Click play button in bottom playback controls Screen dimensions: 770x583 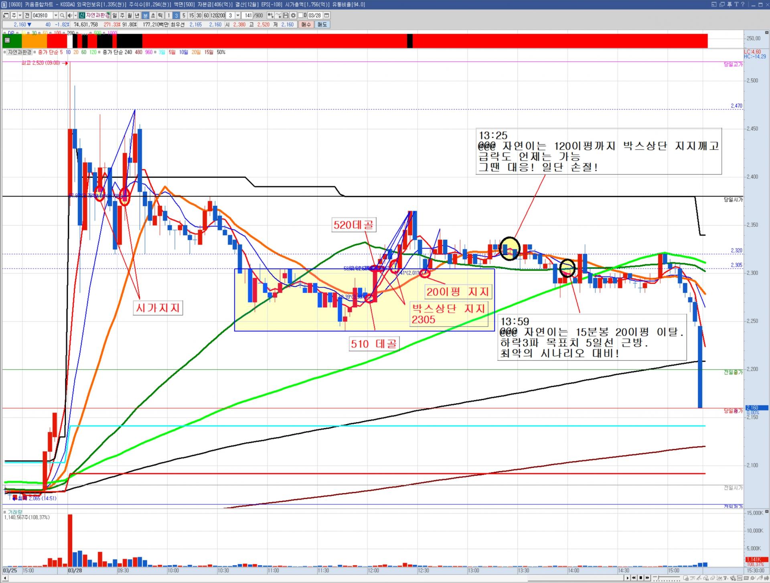pyautogui.click(x=628, y=578)
